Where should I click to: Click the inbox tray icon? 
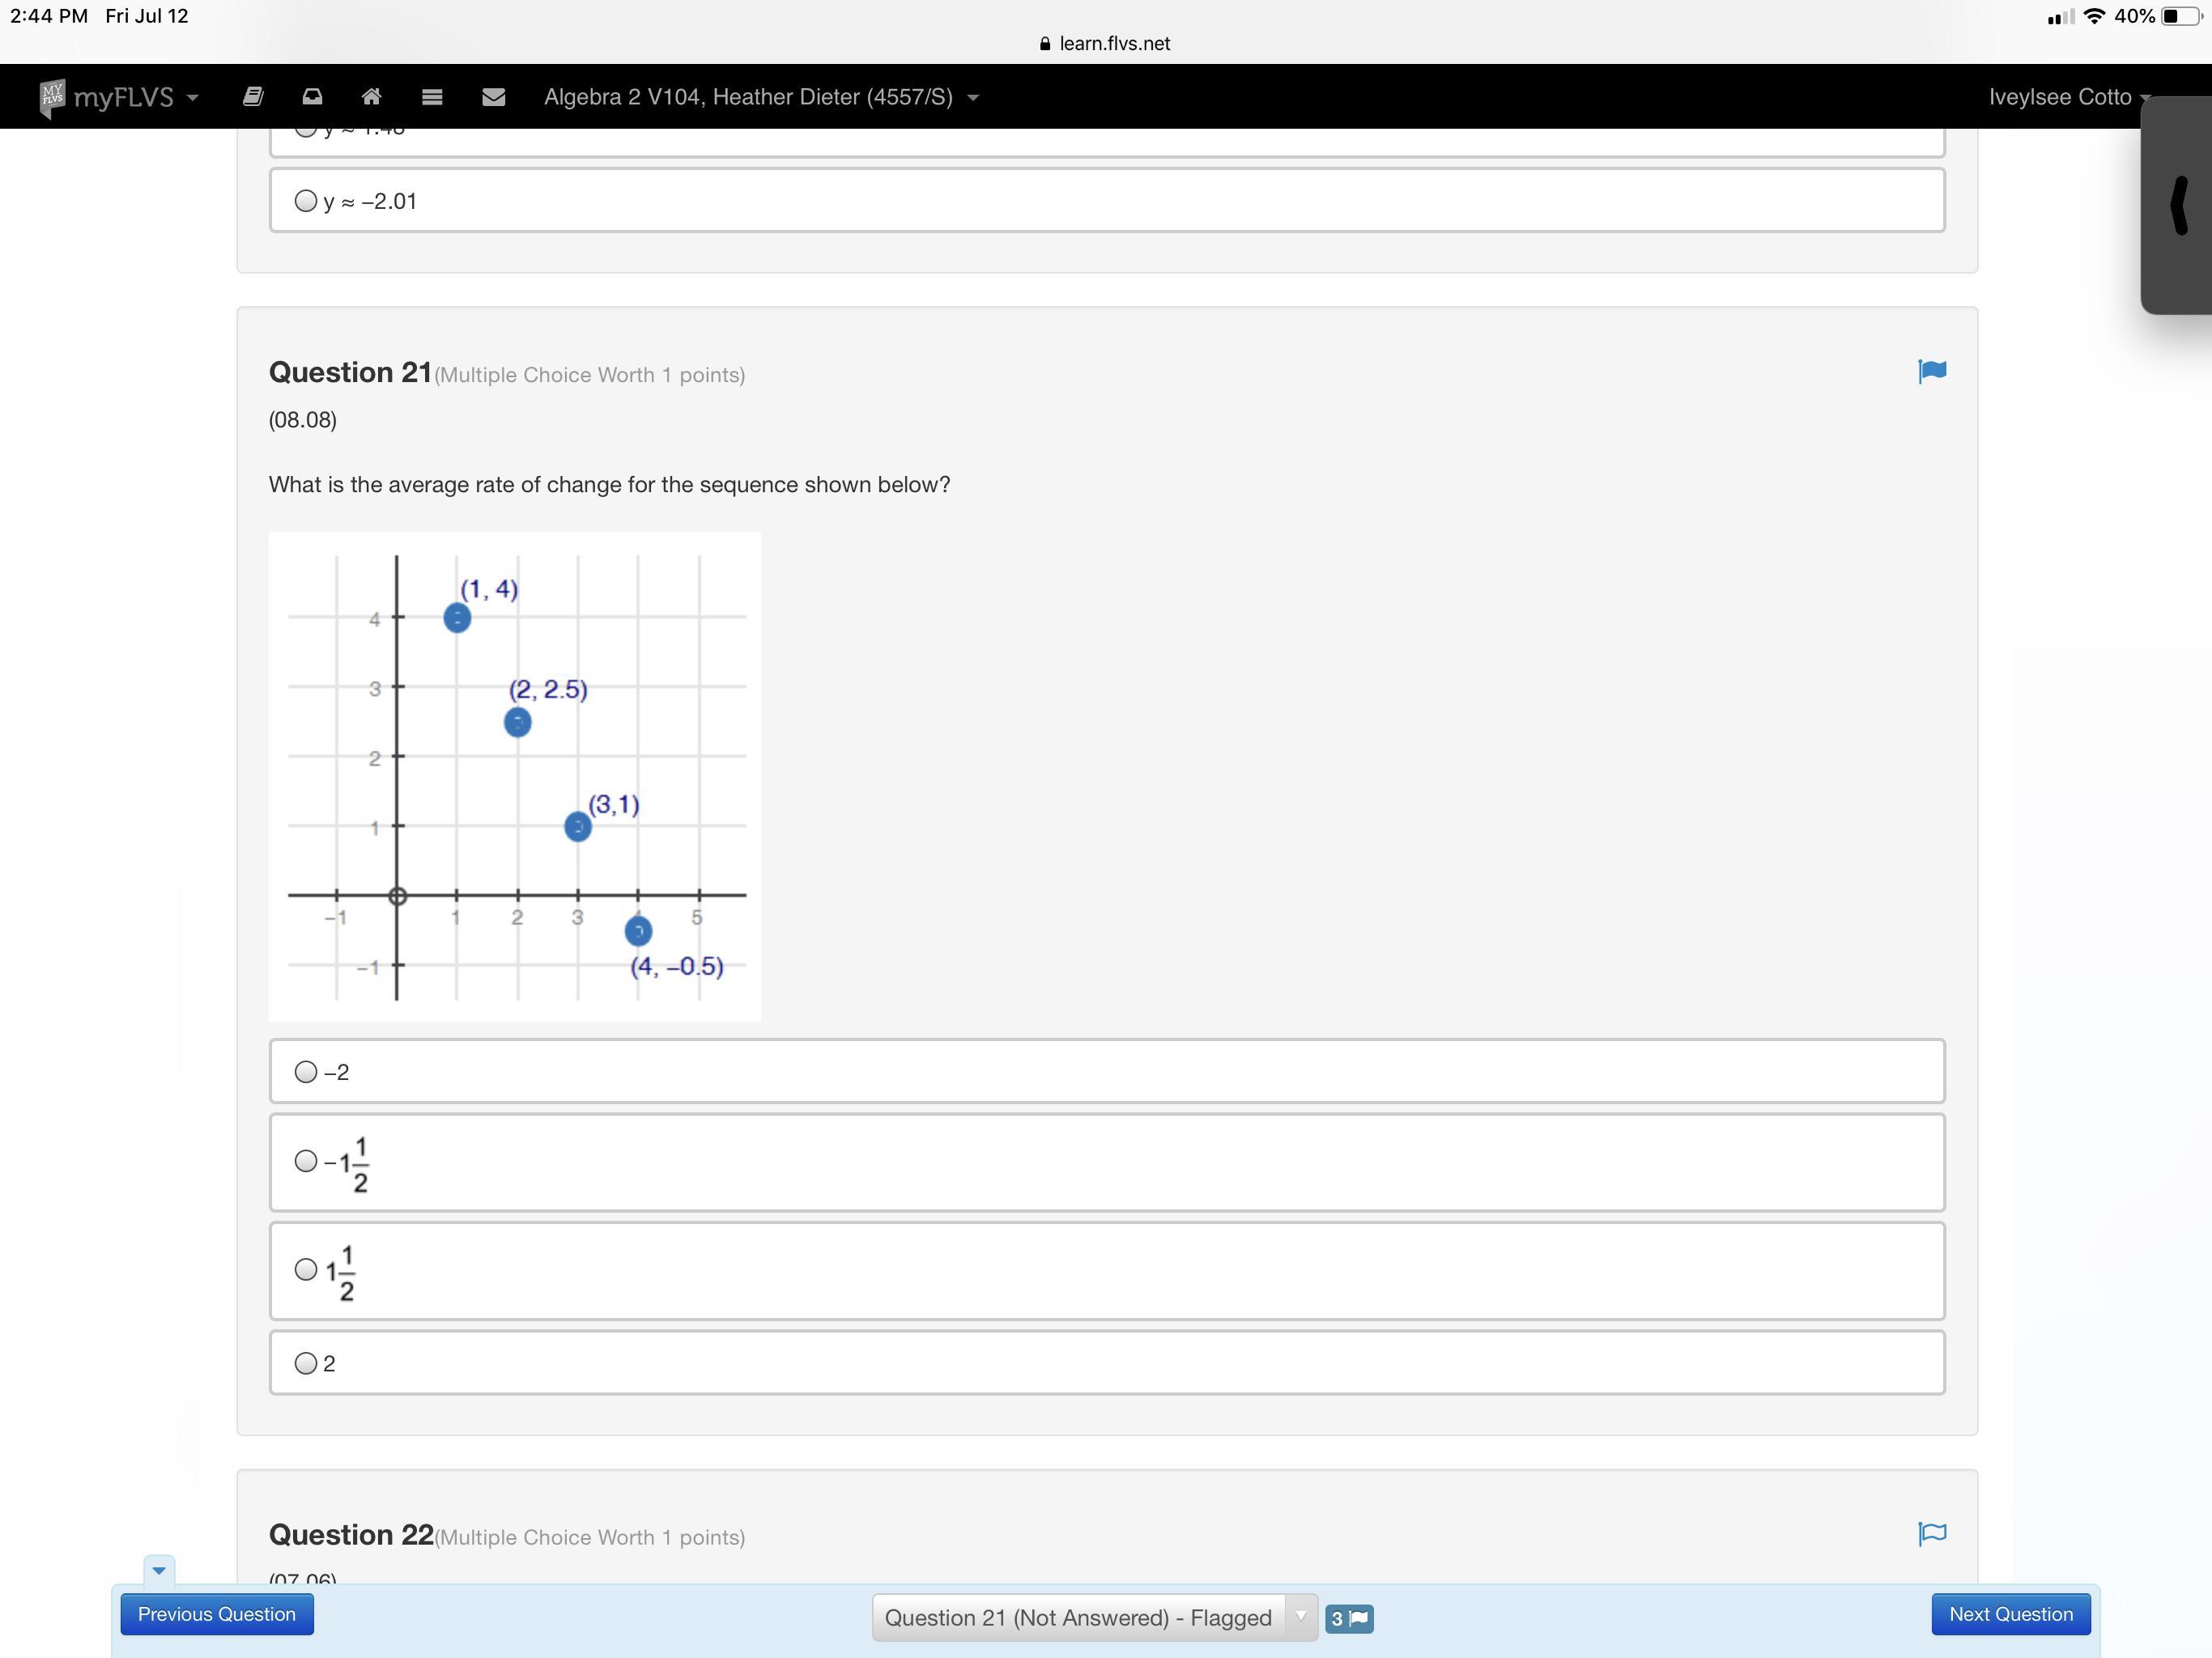pyautogui.click(x=312, y=97)
